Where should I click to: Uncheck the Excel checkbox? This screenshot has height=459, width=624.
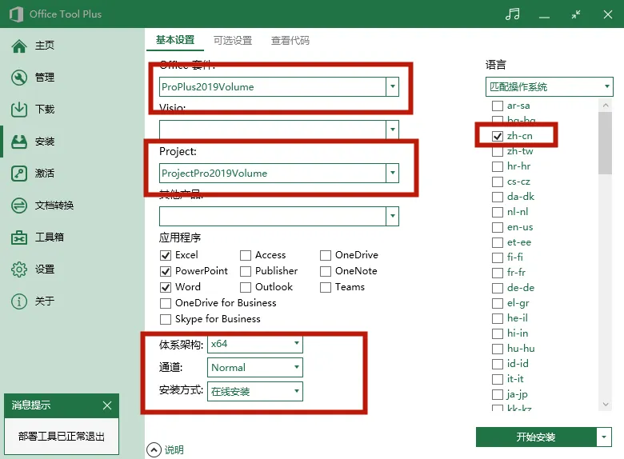[x=166, y=255]
